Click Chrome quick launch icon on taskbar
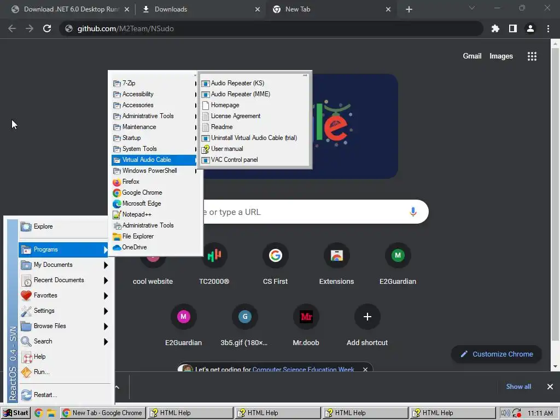 click(39, 413)
